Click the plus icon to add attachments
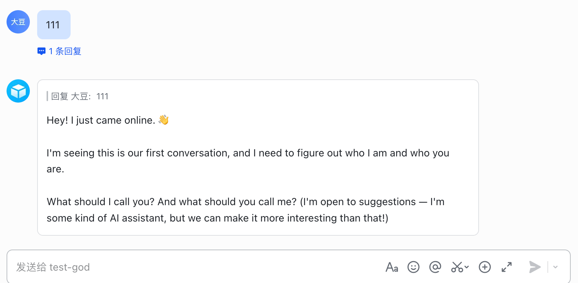This screenshot has height=283, width=578. [x=484, y=267]
